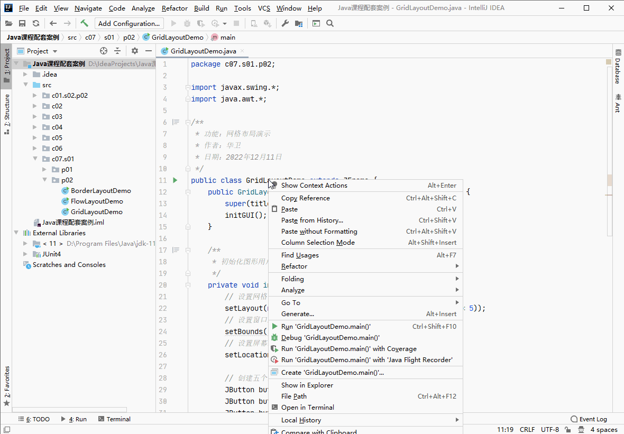This screenshot has width=624, height=434.
Task: Open the Analyze menu in menu bar
Action: [143, 8]
